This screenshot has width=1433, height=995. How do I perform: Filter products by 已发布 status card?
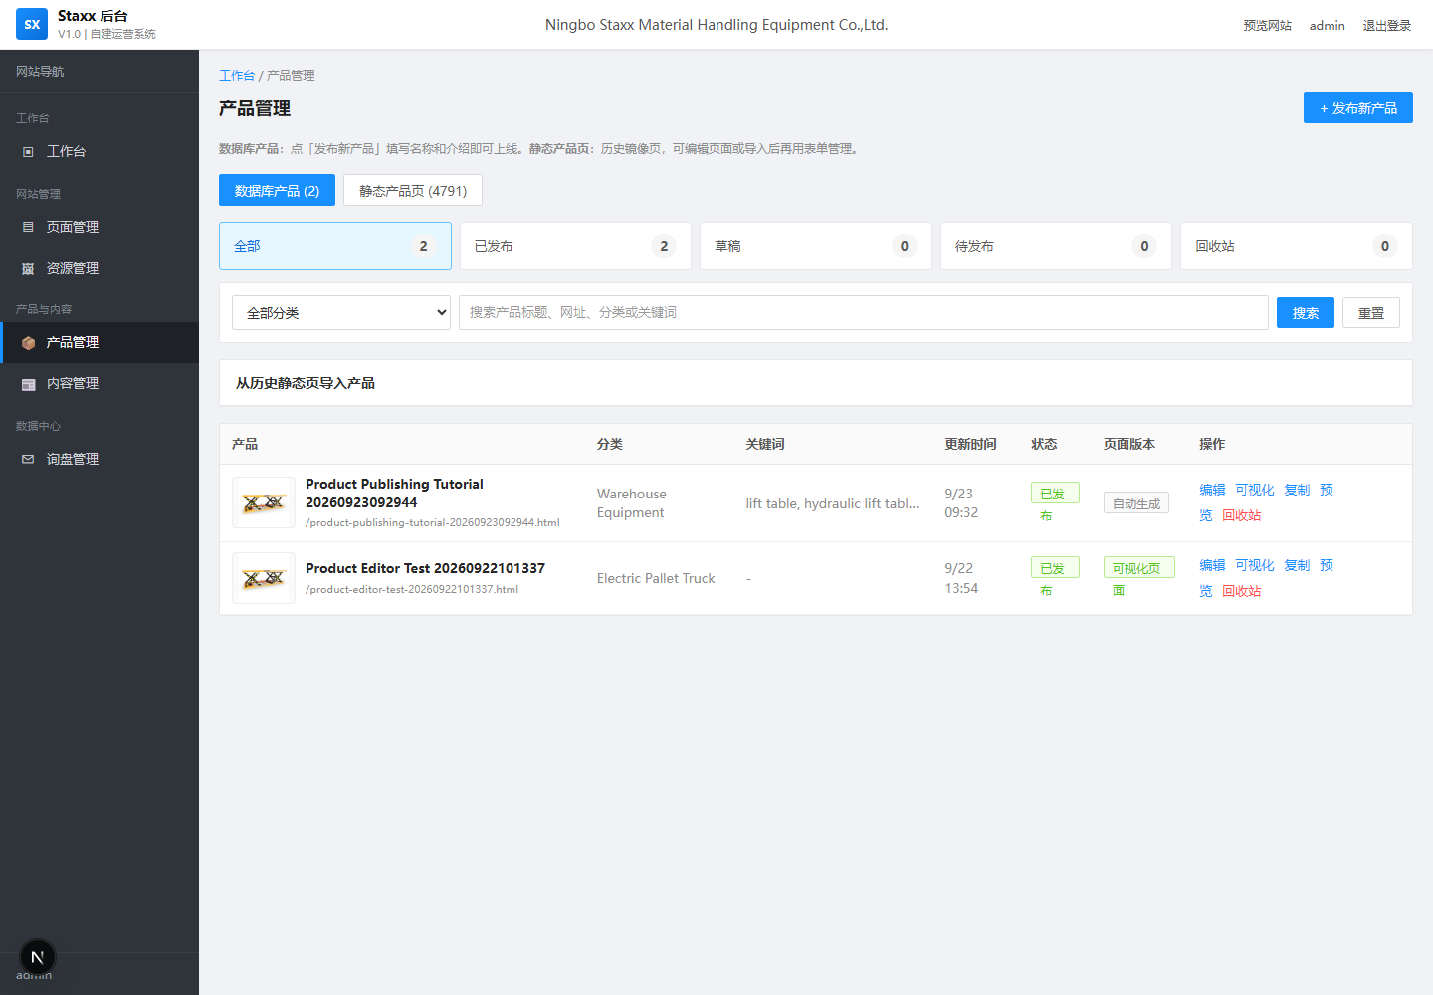[x=575, y=246]
